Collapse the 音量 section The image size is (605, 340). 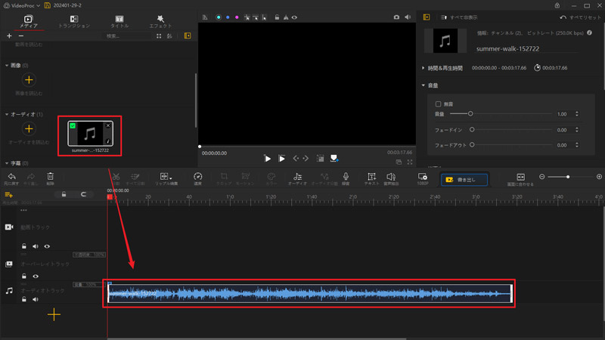pos(423,85)
